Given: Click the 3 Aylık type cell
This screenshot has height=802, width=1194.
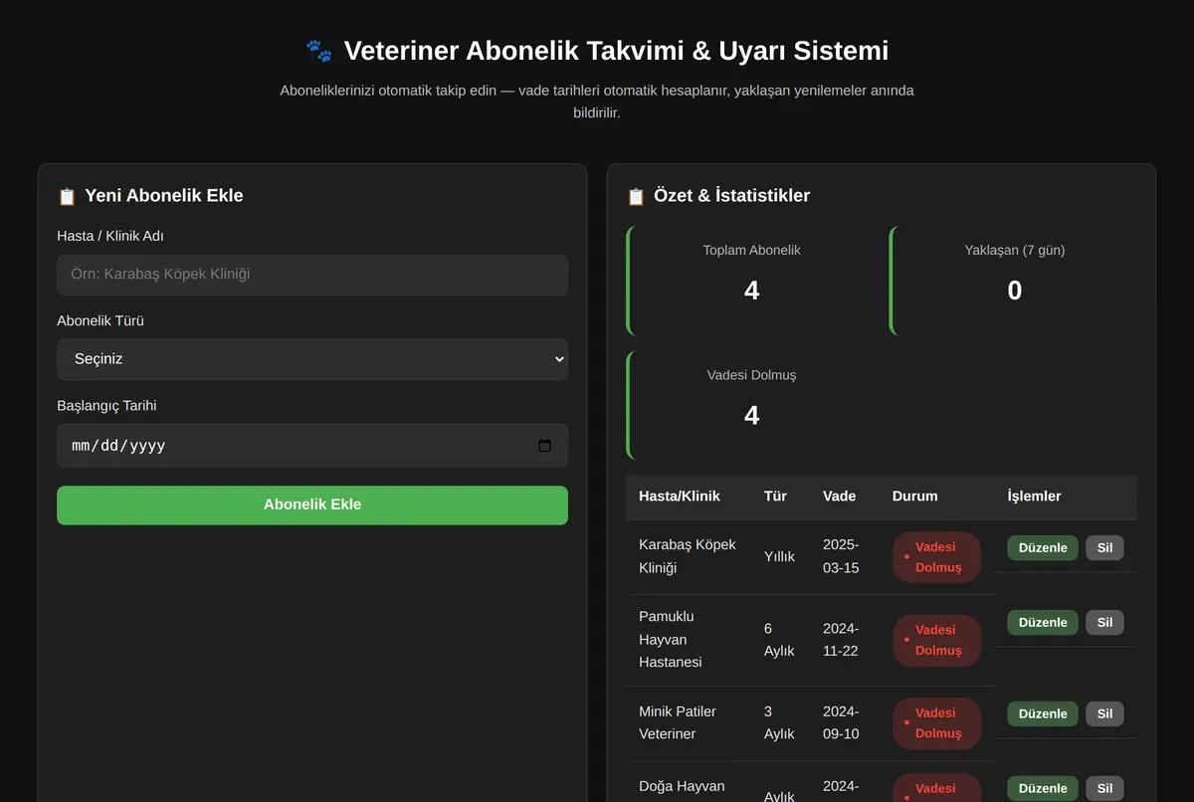Looking at the screenshot, I should point(780,722).
